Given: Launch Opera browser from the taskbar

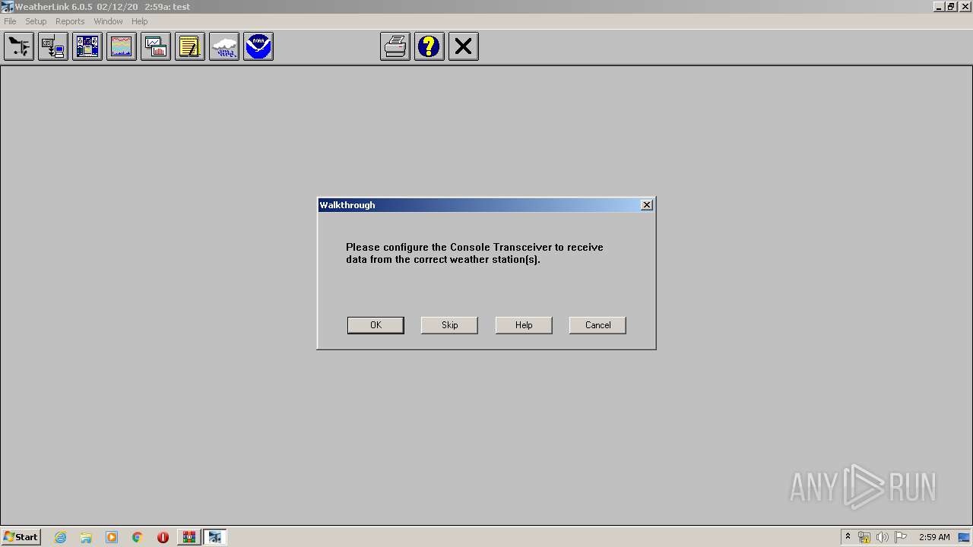Looking at the screenshot, I should 163,537.
